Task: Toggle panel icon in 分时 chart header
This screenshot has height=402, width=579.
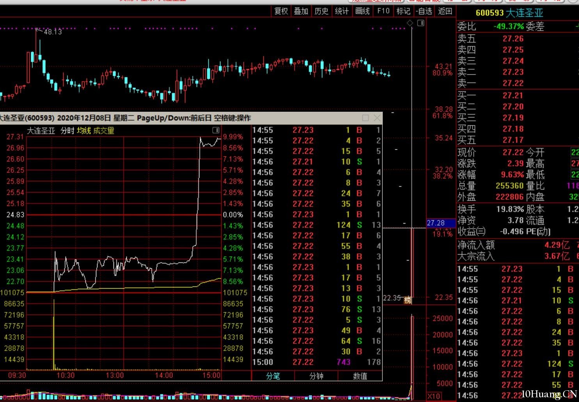Action: tap(216, 130)
